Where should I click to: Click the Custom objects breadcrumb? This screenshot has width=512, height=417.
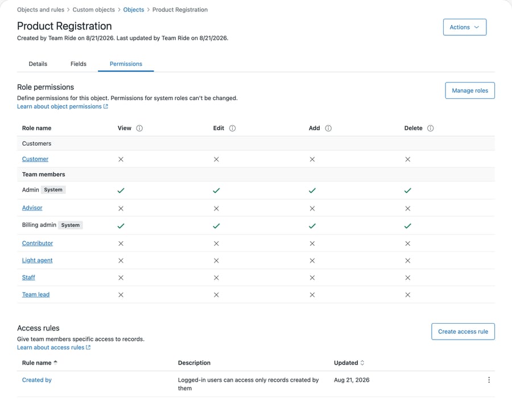94,10
